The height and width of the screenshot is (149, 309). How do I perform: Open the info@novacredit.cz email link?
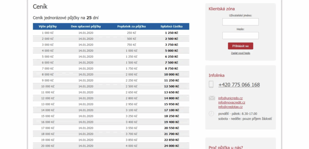(232, 102)
